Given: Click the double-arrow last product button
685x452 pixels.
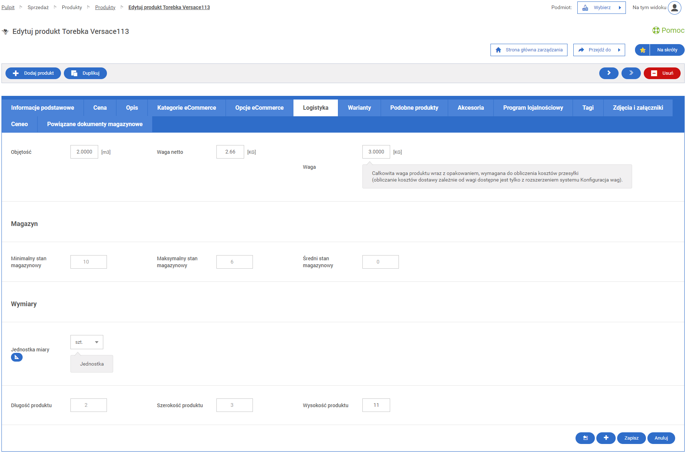Looking at the screenshot, I should (x=631, y=73).
